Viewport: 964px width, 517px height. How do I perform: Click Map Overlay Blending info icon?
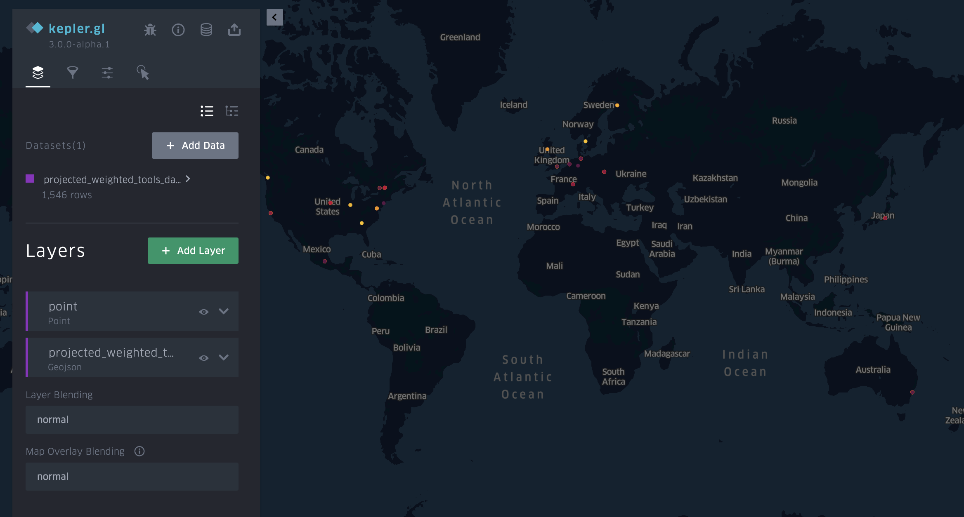[x=139, y=451]
